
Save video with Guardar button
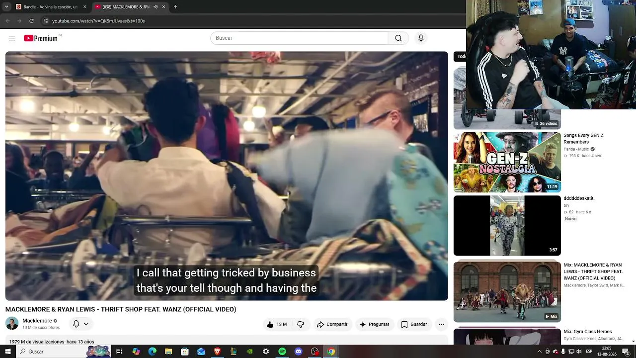tap(414, 324)
